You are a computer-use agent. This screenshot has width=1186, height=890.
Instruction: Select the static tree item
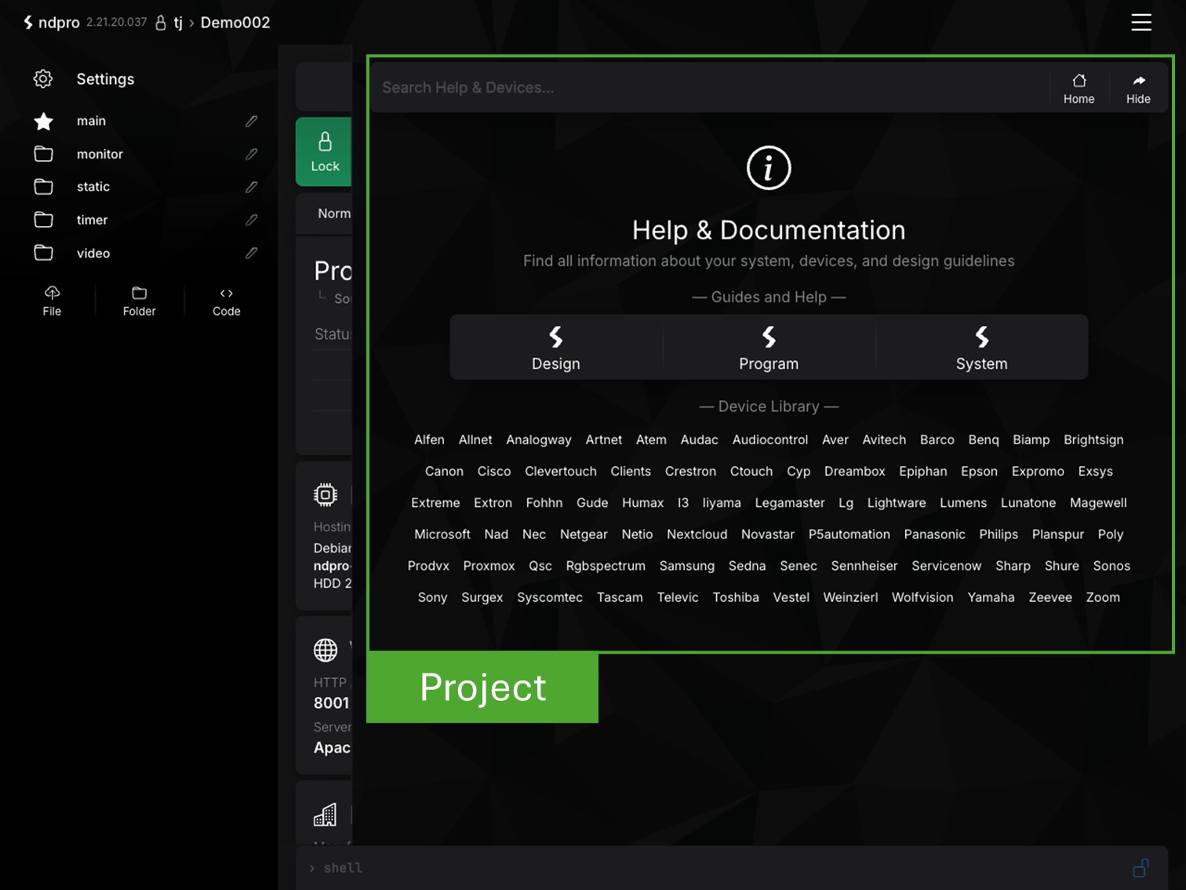(93, 187)
